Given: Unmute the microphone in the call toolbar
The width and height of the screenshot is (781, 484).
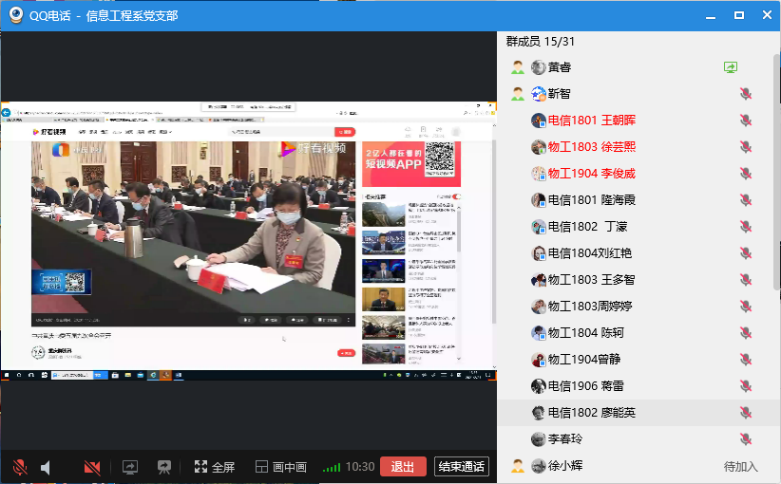Looking at the screenshot, I should [19, 467].
